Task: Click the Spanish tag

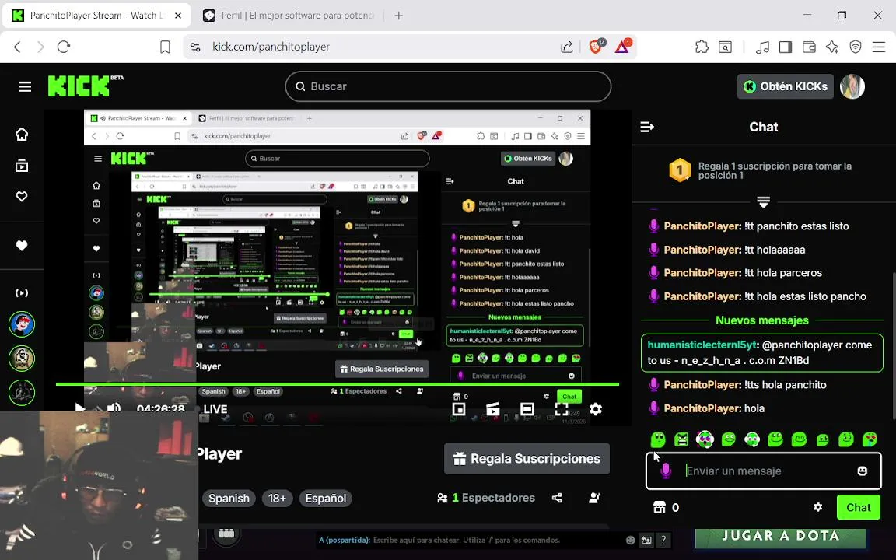Action: tap(229, 499)
